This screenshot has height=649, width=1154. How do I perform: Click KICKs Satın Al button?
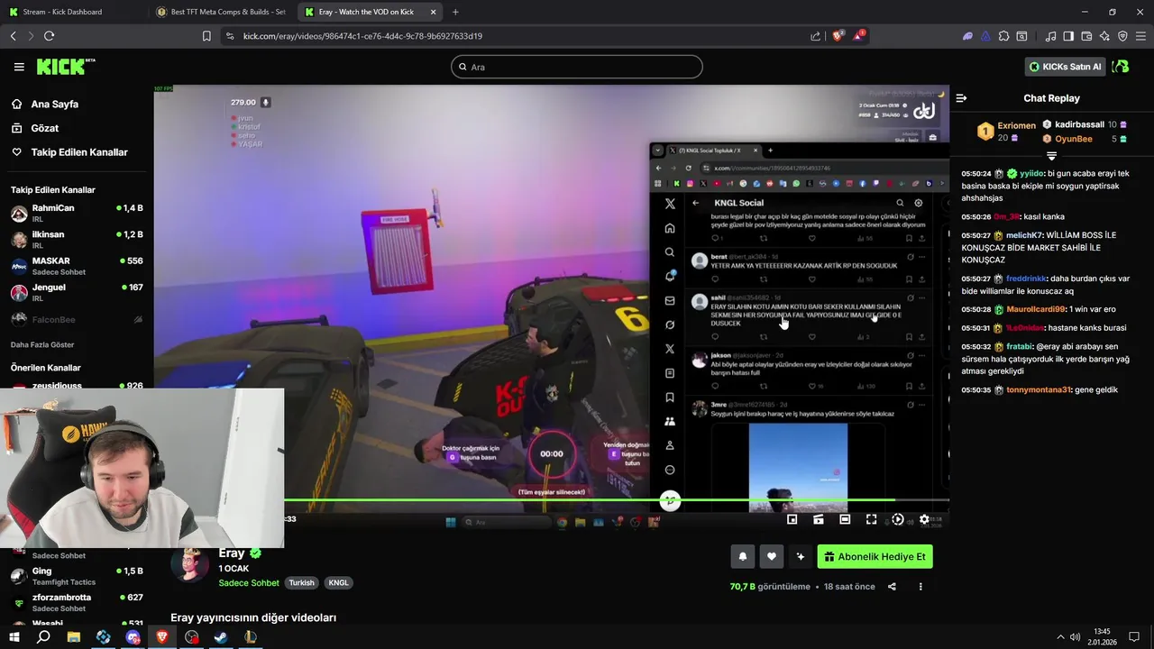(x=1066, y=67)
